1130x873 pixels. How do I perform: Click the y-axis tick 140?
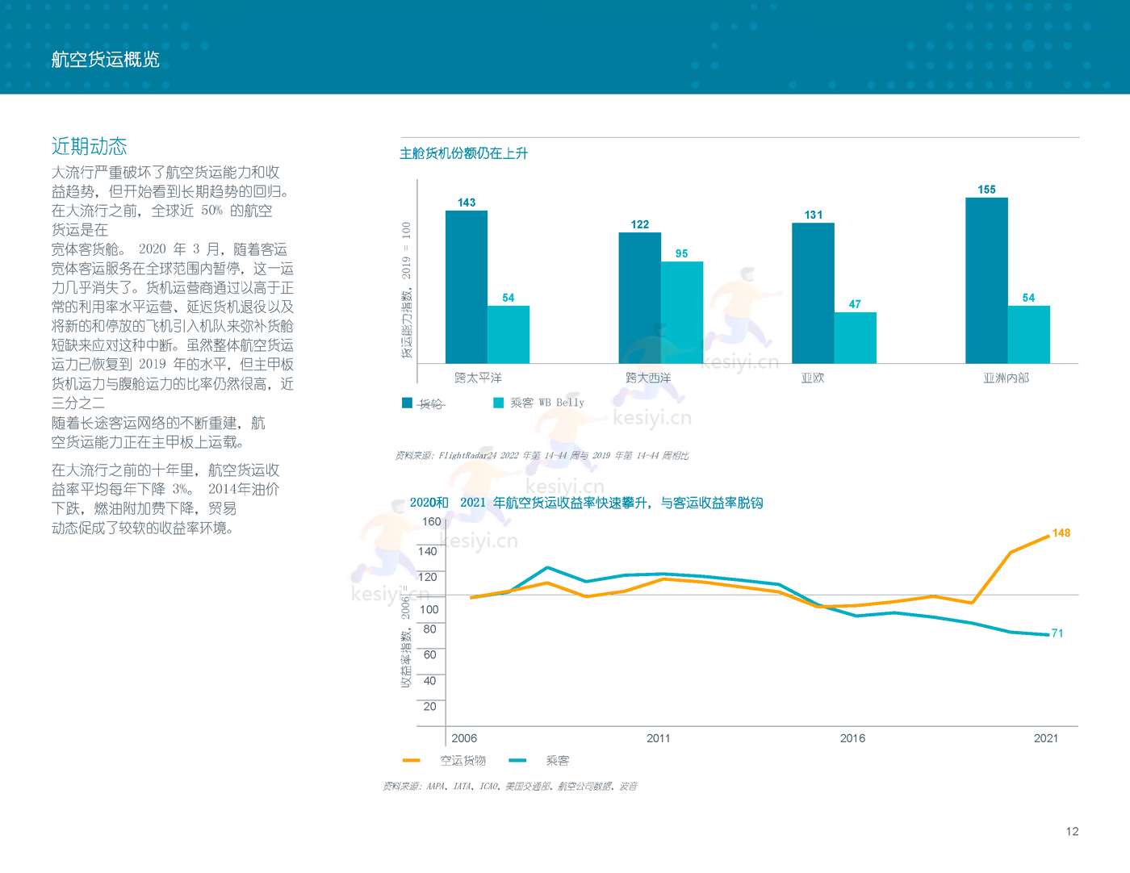(428, 551)
